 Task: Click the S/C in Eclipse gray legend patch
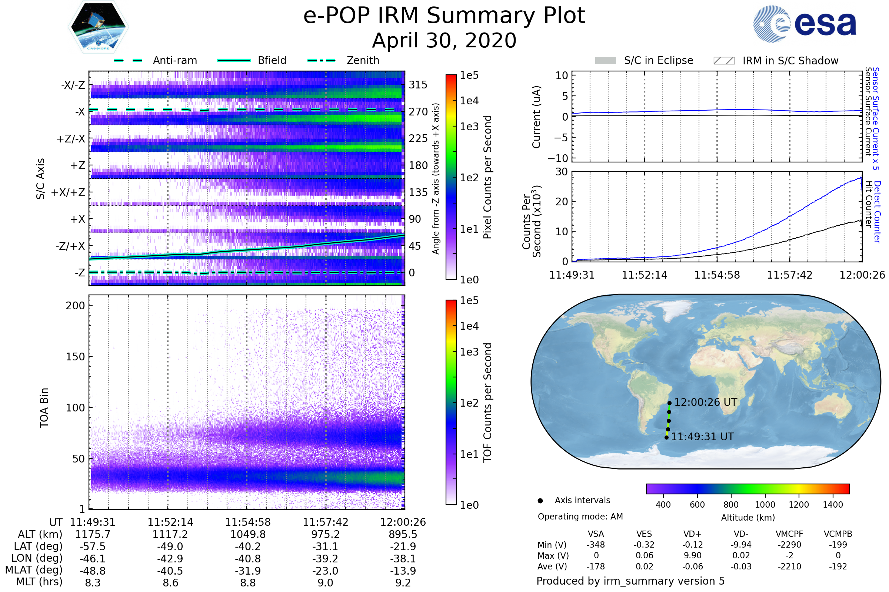coord(605,61)
